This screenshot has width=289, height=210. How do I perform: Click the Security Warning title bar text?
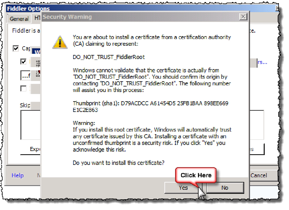pos(67,17)
